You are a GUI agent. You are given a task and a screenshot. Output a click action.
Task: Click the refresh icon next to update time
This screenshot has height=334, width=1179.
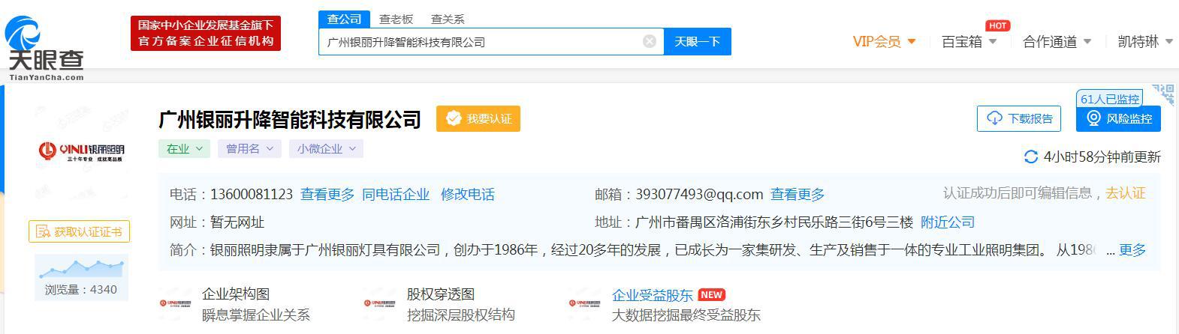coord(1031,157)
